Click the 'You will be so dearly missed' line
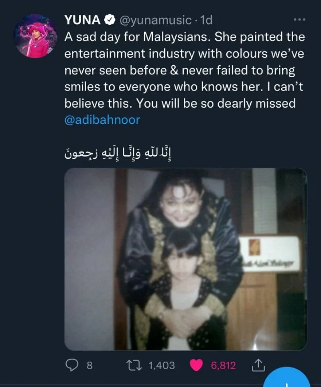 (x=216, y=103)
